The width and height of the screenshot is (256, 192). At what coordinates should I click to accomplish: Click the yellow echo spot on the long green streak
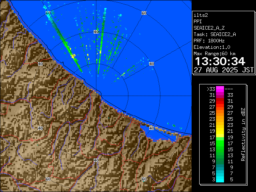click(73, 56)
